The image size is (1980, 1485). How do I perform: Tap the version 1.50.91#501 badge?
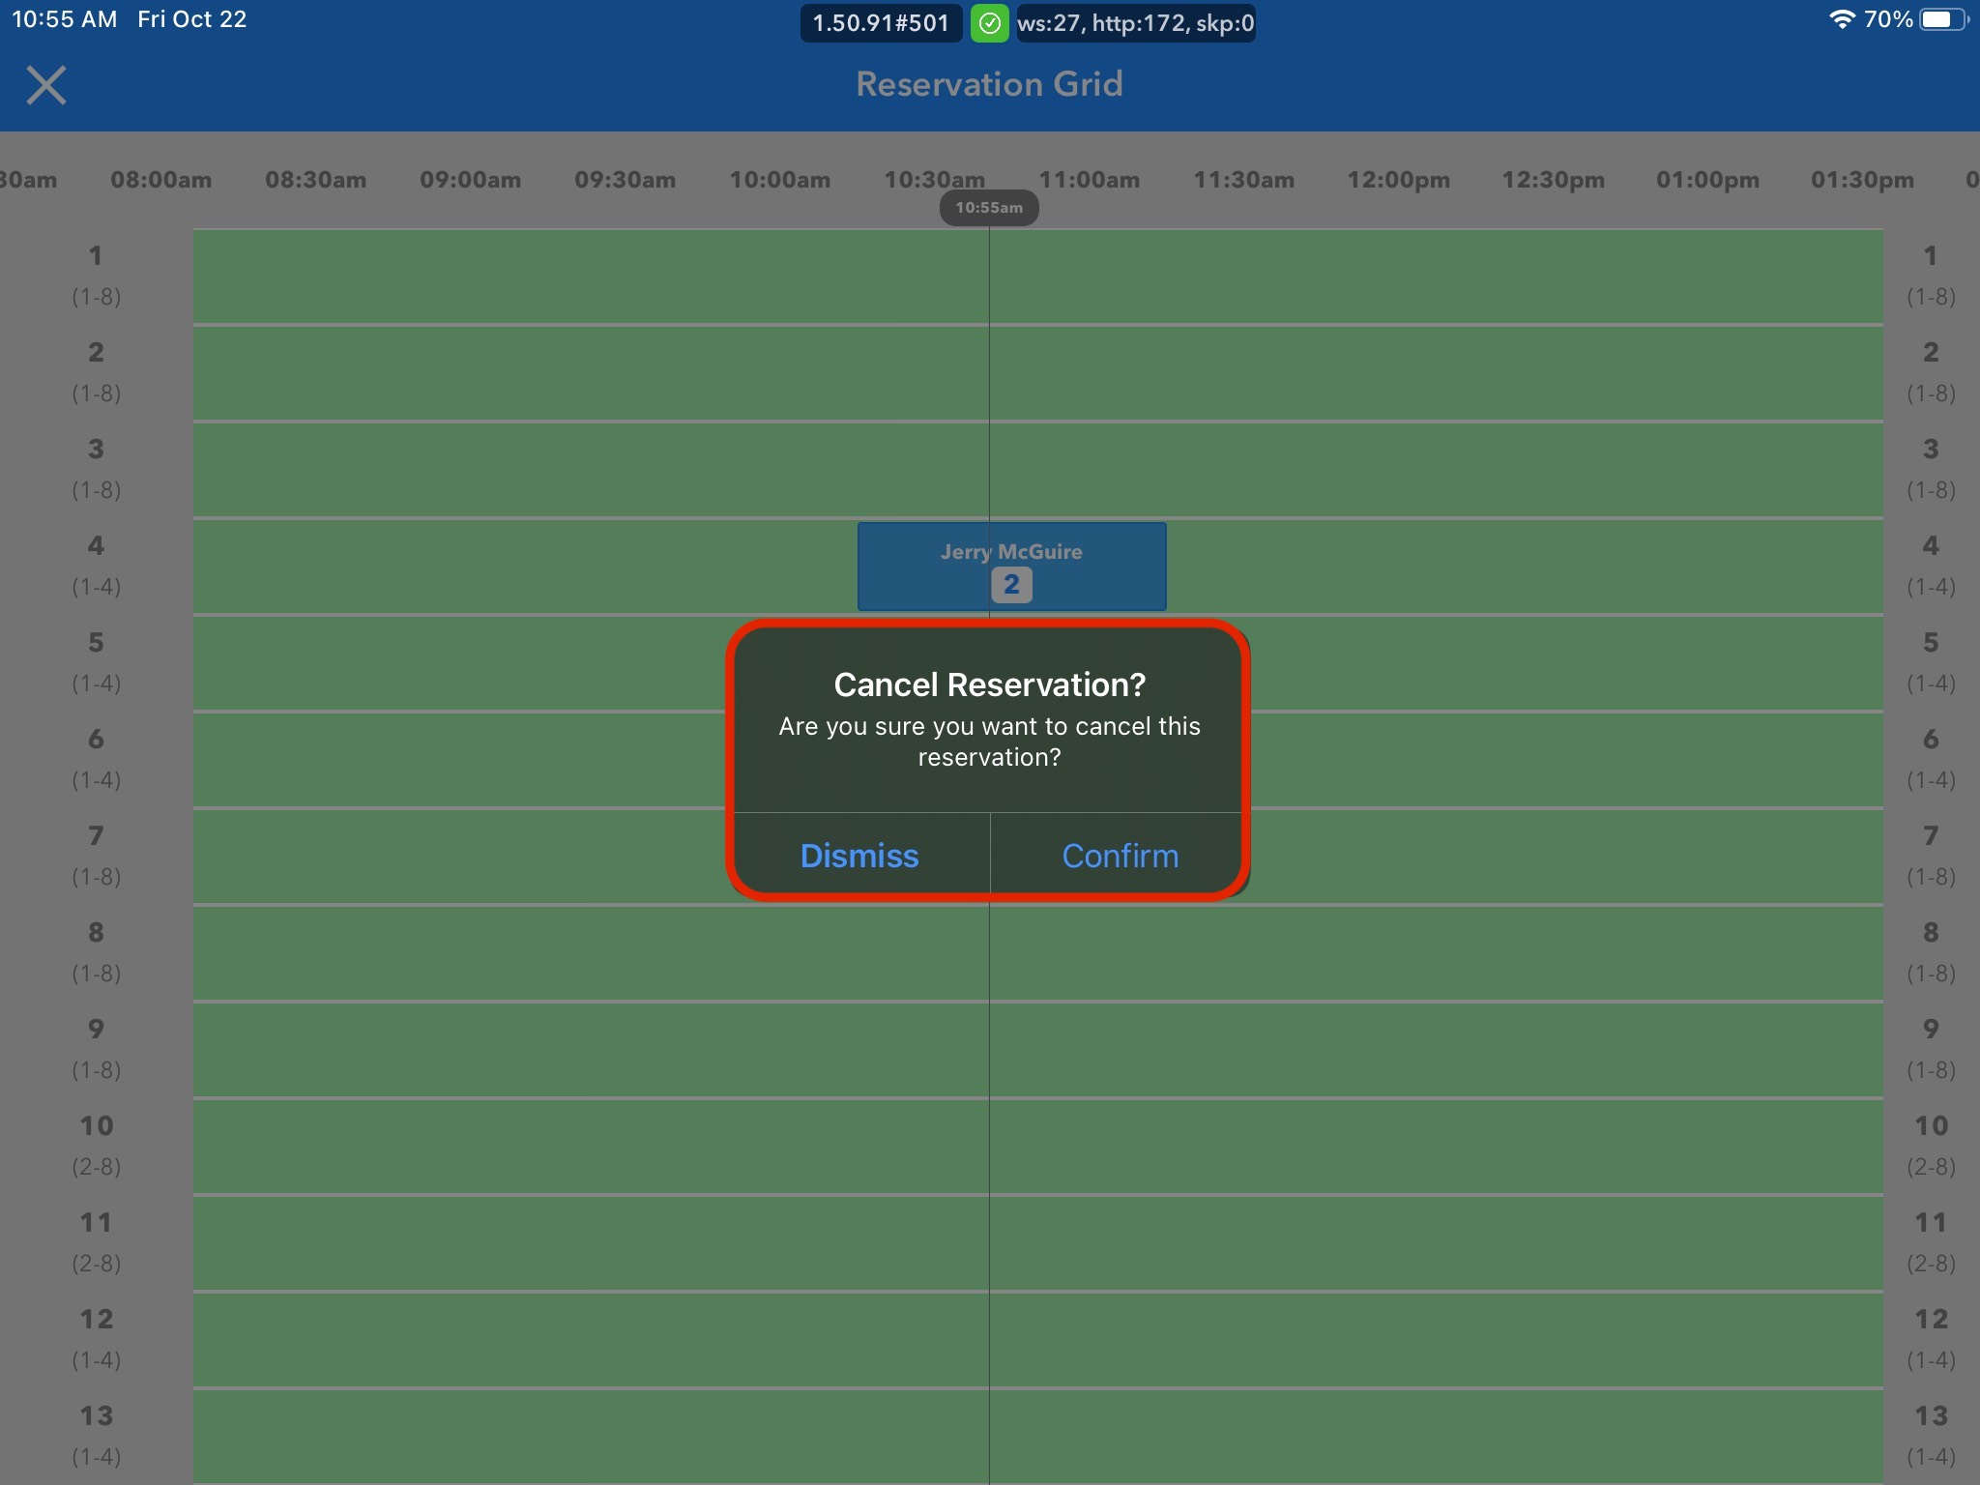coord(881,23)
